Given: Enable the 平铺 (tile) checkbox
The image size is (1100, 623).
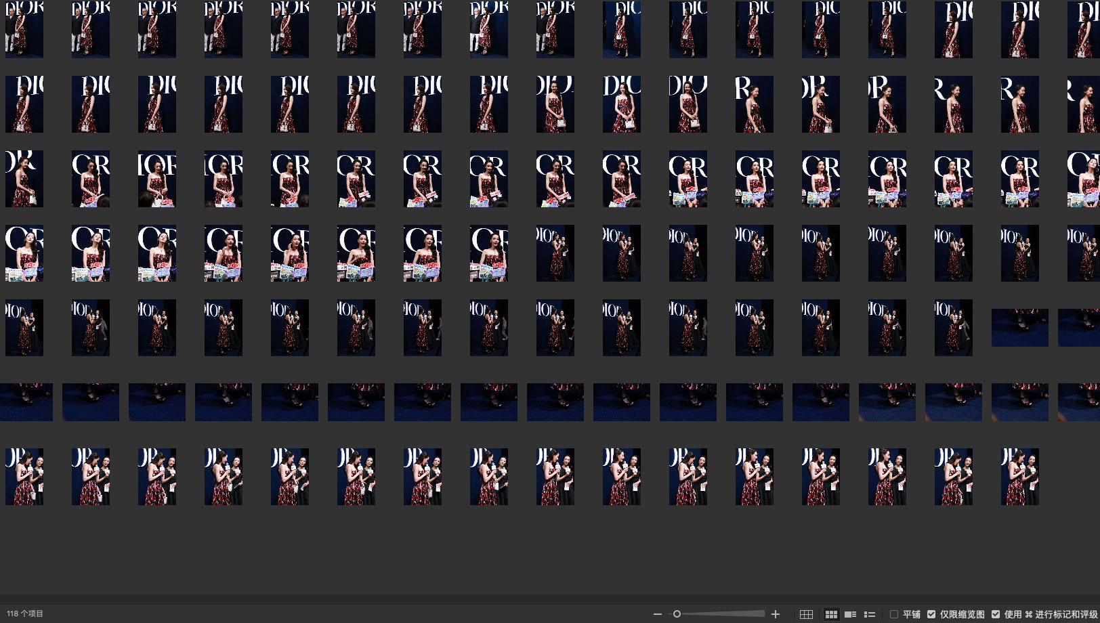Looking at the screenshot, I should tap(894, 614).
